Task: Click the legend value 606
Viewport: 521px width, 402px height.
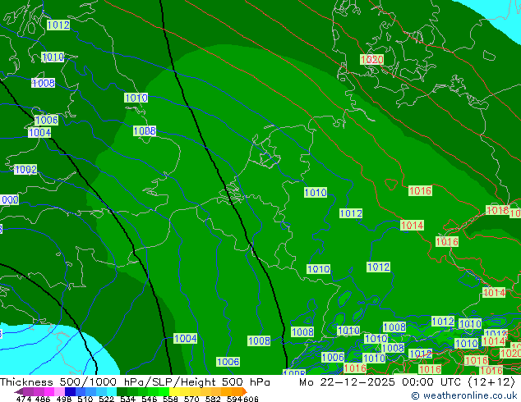Action: coord(250,399)
